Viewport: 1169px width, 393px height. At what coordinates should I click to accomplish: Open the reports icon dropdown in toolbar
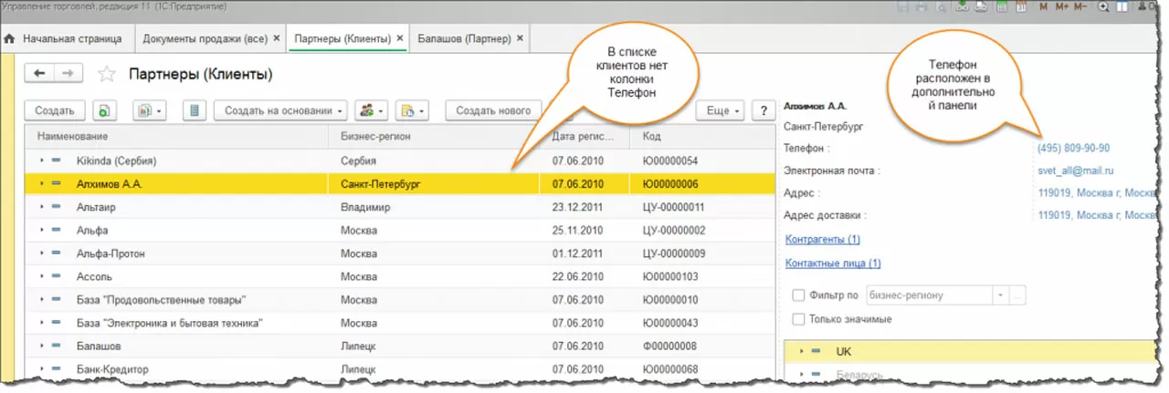click(x=148, y=110)
